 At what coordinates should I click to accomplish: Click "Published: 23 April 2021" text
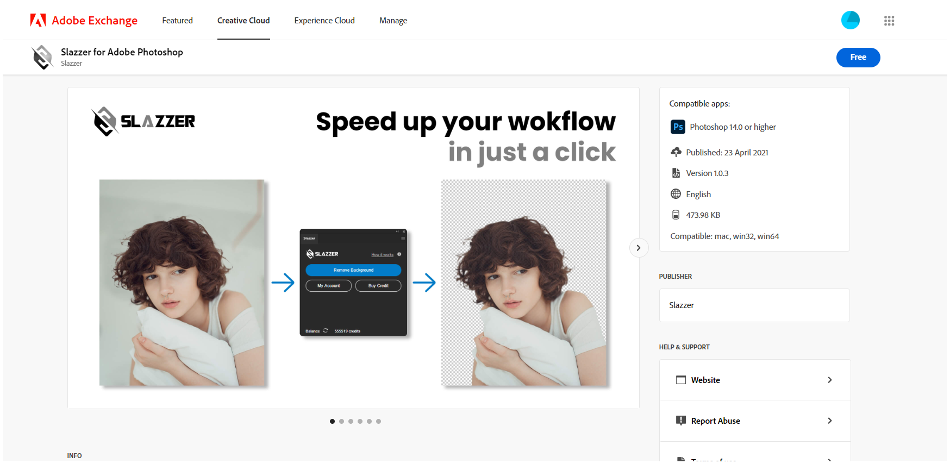pos(727,153)
